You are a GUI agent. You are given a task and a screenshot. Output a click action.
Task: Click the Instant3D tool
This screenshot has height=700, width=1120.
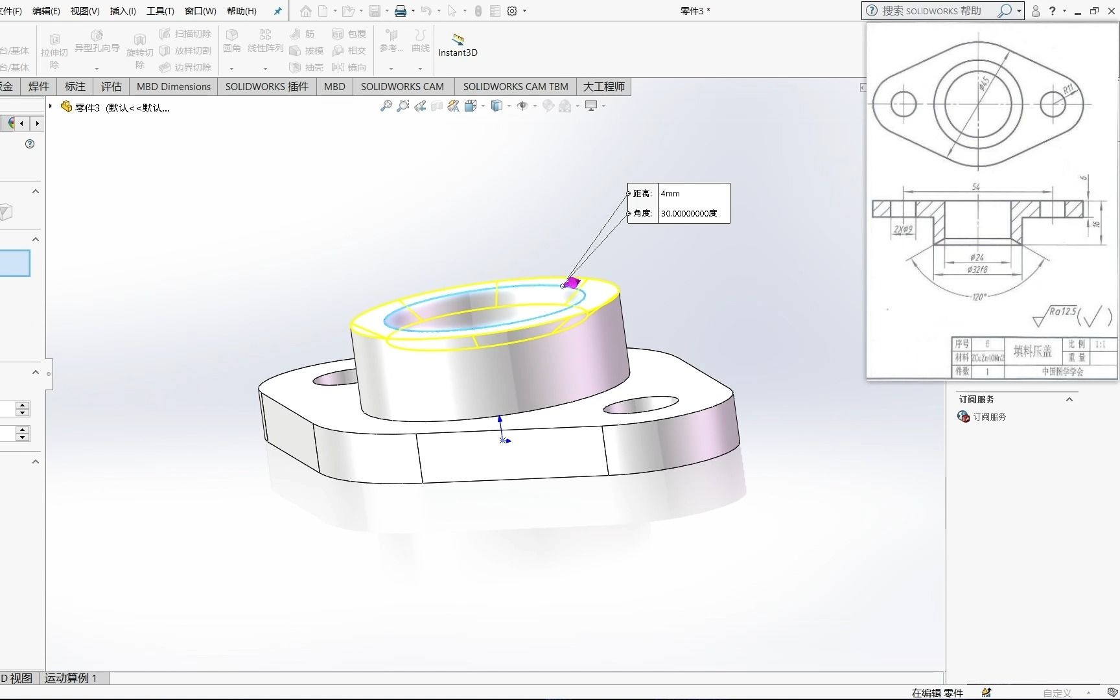(458, 45)
